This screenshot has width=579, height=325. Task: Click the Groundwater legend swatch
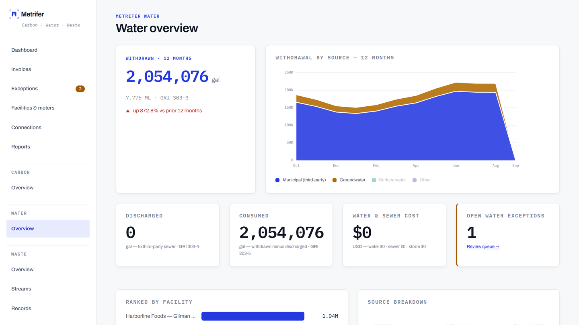point(335,180)
